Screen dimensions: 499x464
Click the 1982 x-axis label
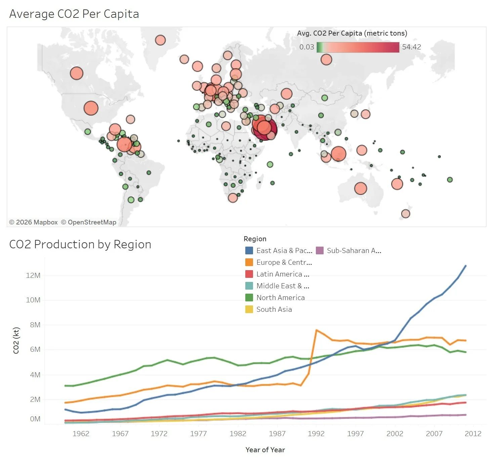click(x=238, y=434)
